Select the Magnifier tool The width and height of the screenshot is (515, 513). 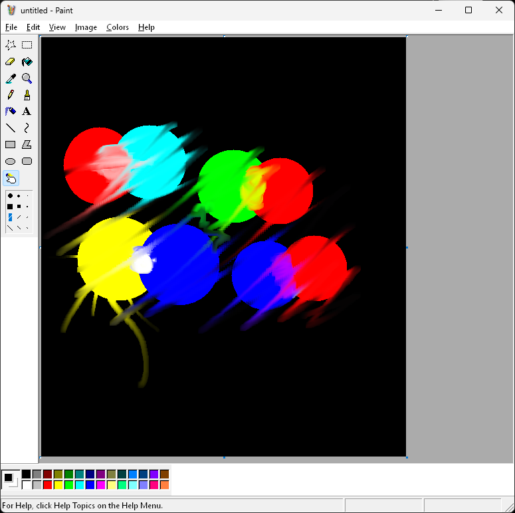pos(27,78)
